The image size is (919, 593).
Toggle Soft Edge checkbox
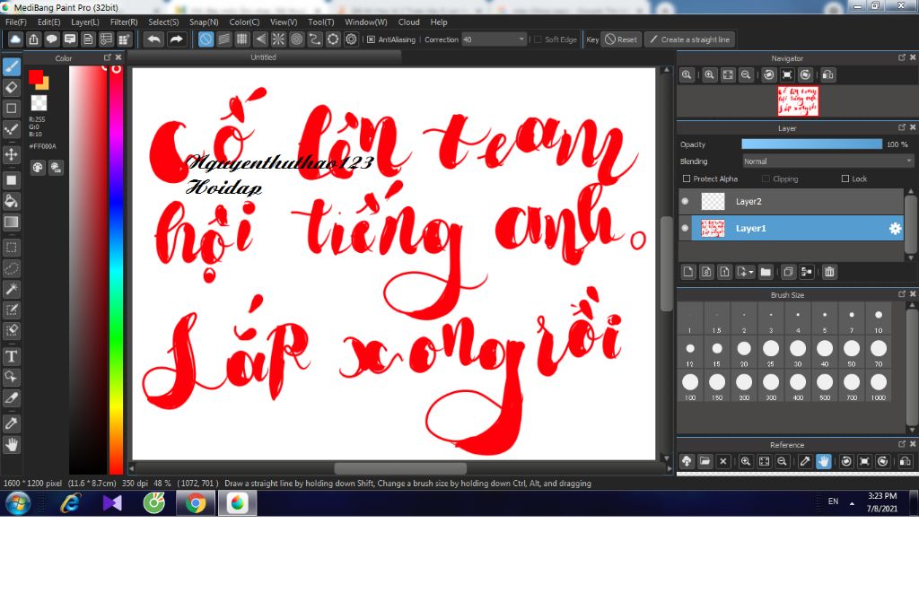tap(538, 39)
